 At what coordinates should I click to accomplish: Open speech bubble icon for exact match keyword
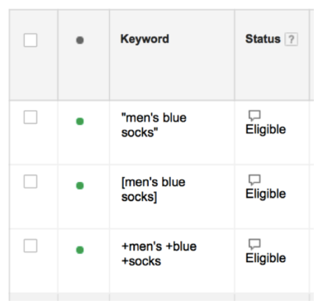[255, 180]
